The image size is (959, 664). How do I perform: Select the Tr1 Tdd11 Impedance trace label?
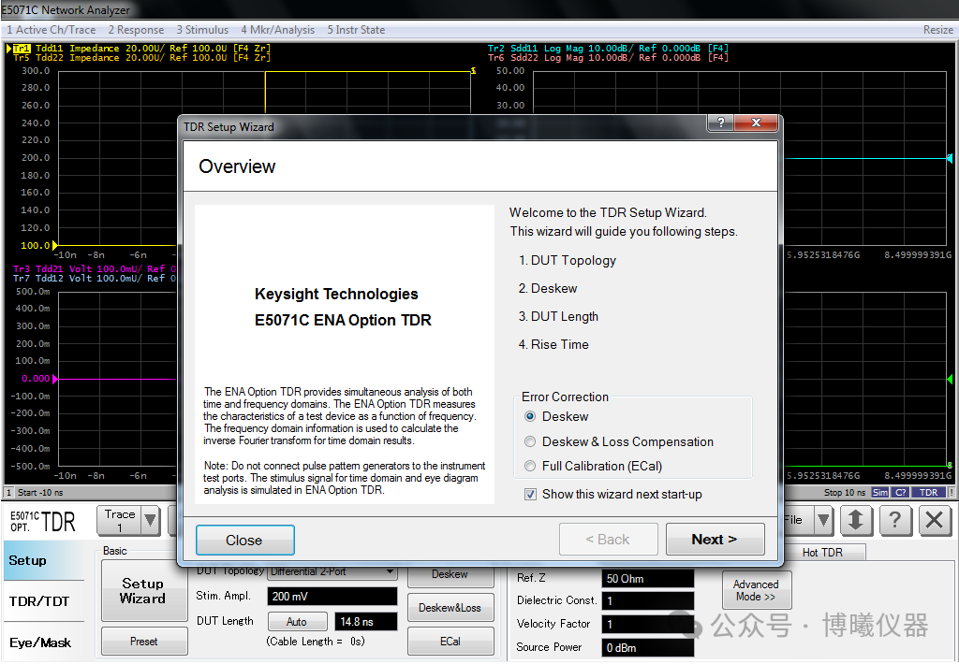pos(141,49)
